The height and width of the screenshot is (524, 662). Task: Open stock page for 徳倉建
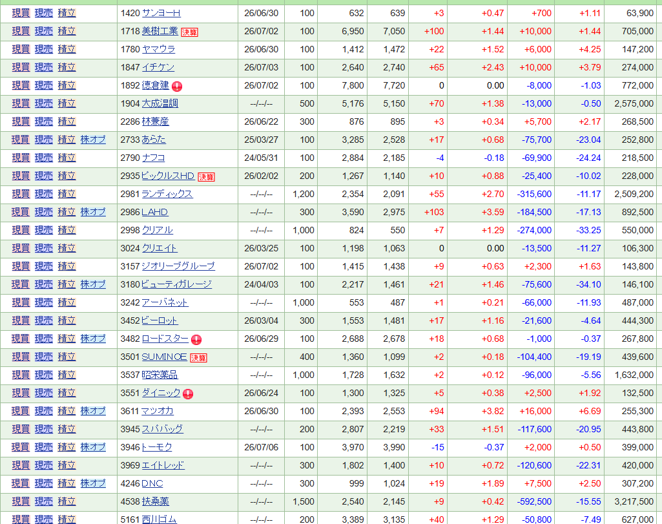(155, 85)
